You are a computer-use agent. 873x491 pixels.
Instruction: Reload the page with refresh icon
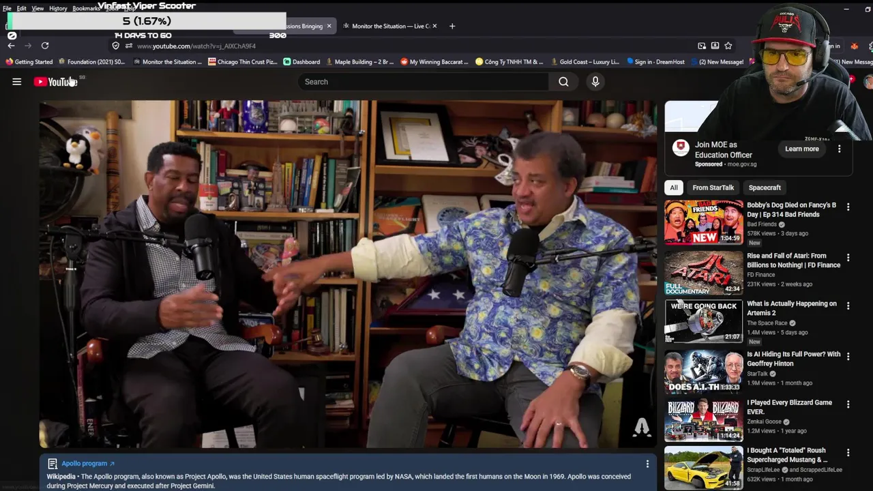(45, 46)
